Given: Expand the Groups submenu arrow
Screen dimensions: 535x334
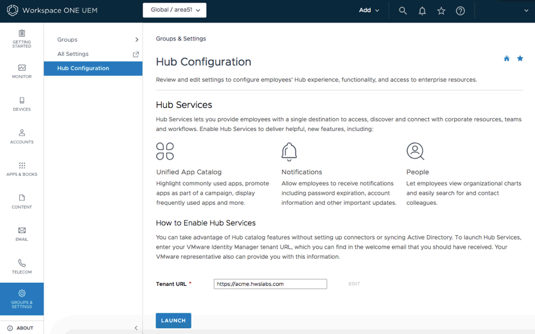Looking at the screenshot, I should (x=137, y=40).
